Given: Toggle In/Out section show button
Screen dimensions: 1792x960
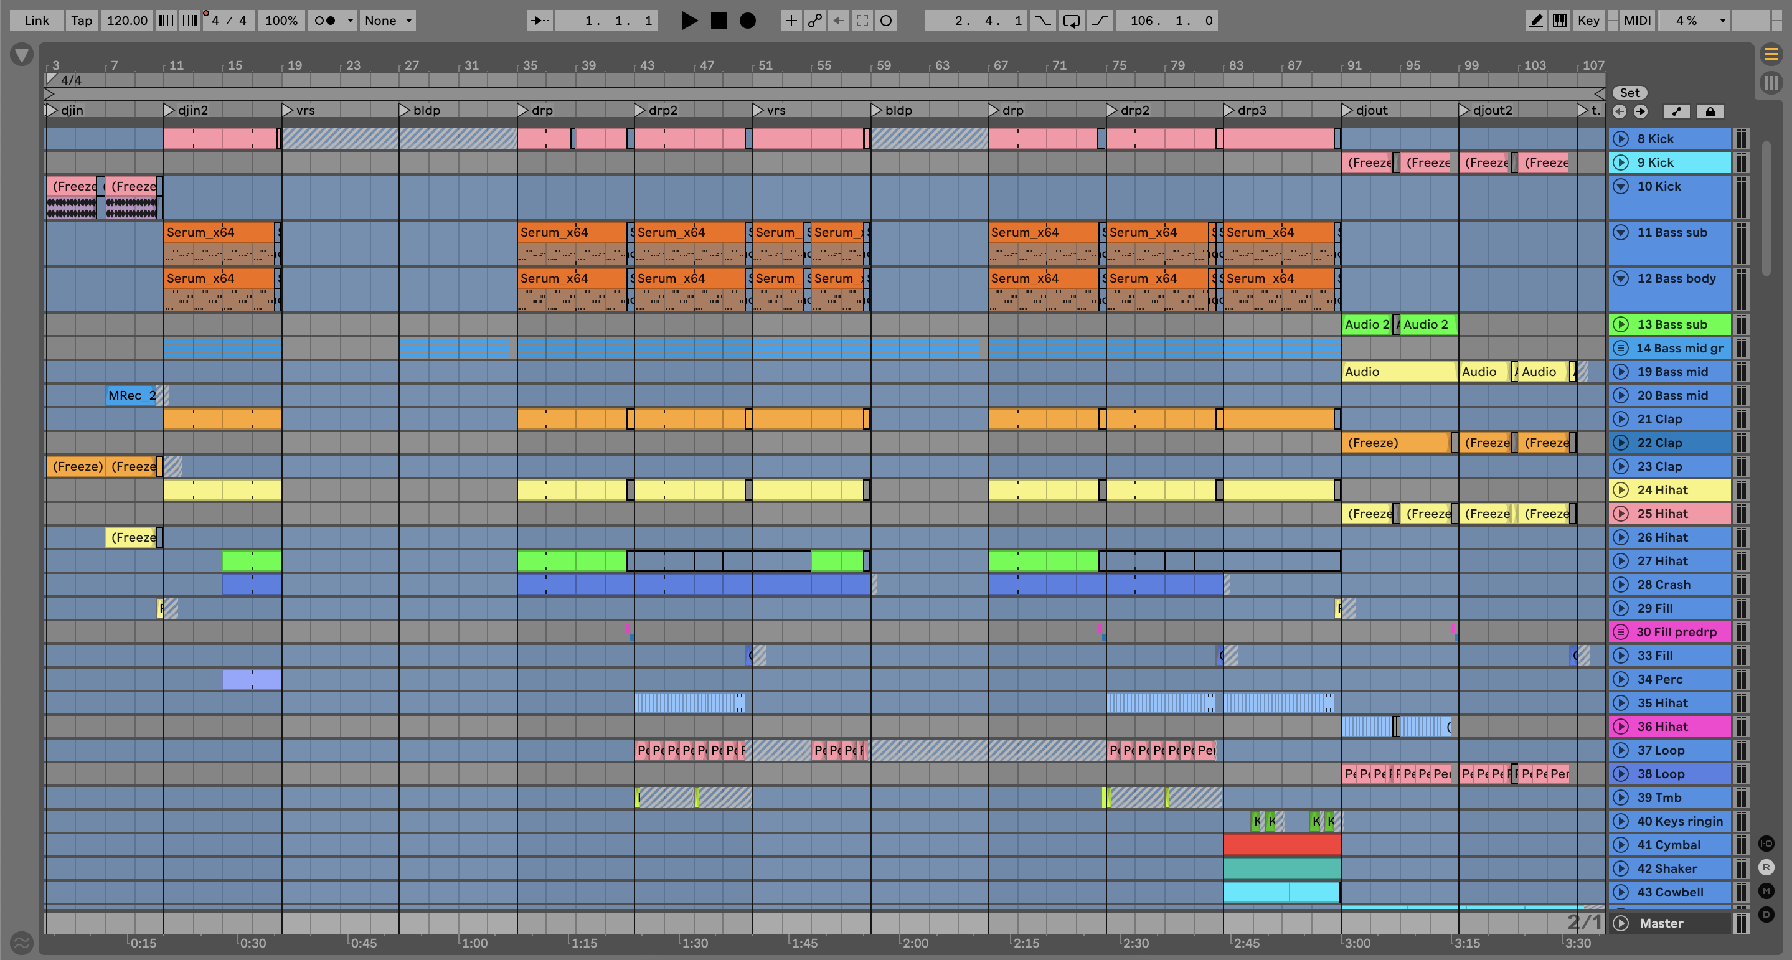Looking at the screenshot, I should point(1766,844).
